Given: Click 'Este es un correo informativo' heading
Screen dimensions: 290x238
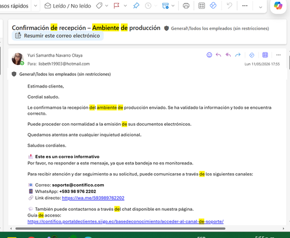Looking at the screenshot, I should coord(67,156).
